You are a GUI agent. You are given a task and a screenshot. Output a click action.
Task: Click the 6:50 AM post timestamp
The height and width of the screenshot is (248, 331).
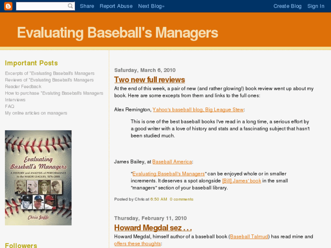pos(158,199)
